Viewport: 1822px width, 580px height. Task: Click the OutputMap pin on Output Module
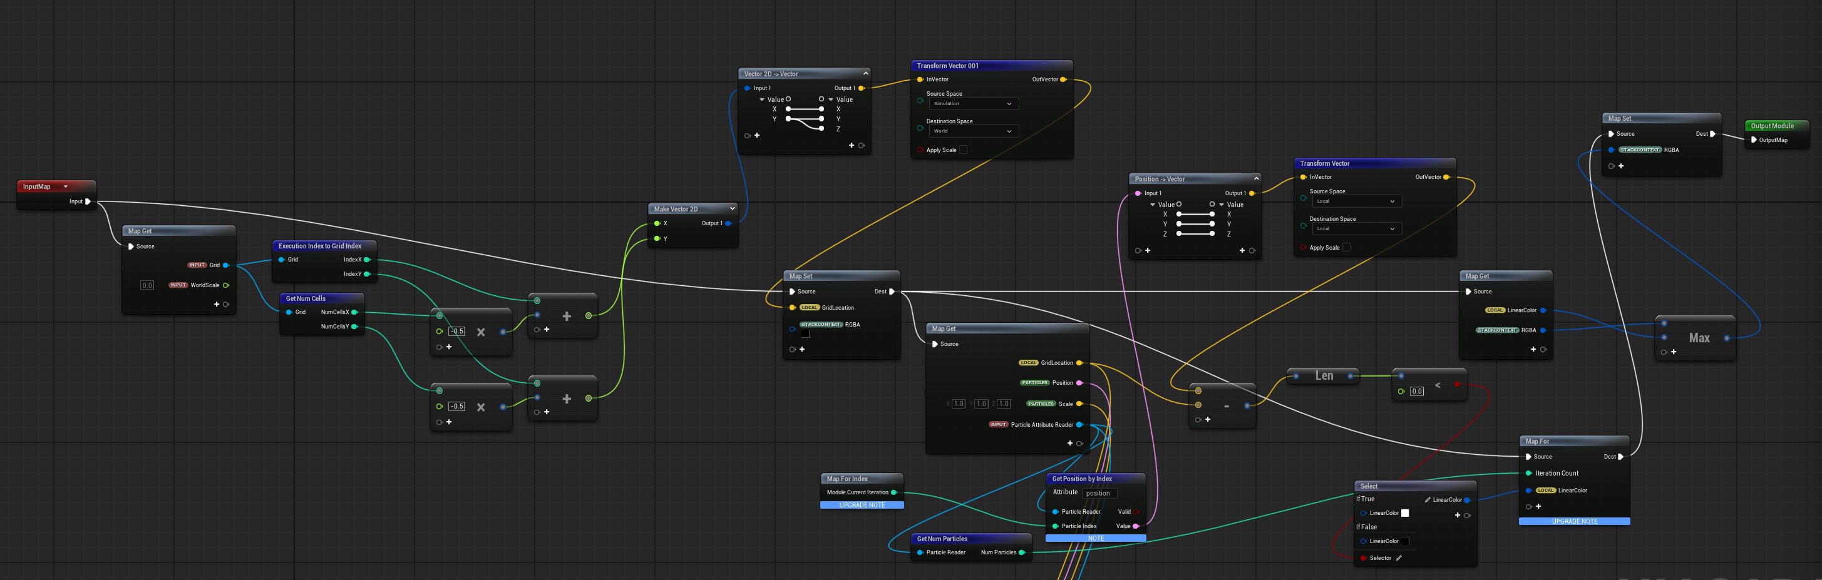tap(1753, 140)
